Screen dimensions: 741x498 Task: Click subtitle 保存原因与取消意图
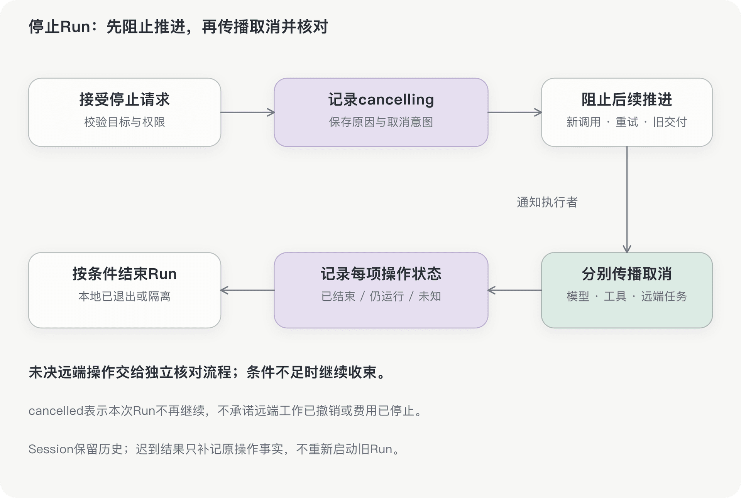point(381,122)
